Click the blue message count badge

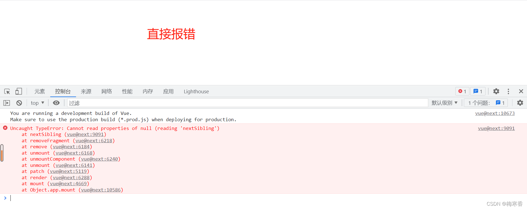click(x=478, y=91)
